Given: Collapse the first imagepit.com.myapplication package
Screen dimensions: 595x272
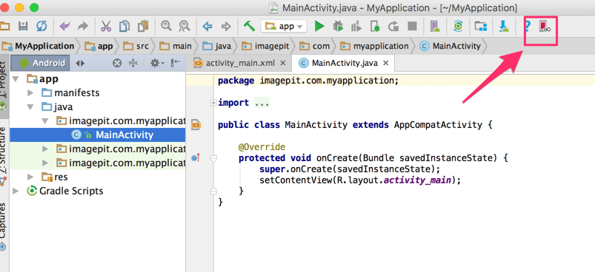Looking at the screenshot, I should click(x=45, y=121).
